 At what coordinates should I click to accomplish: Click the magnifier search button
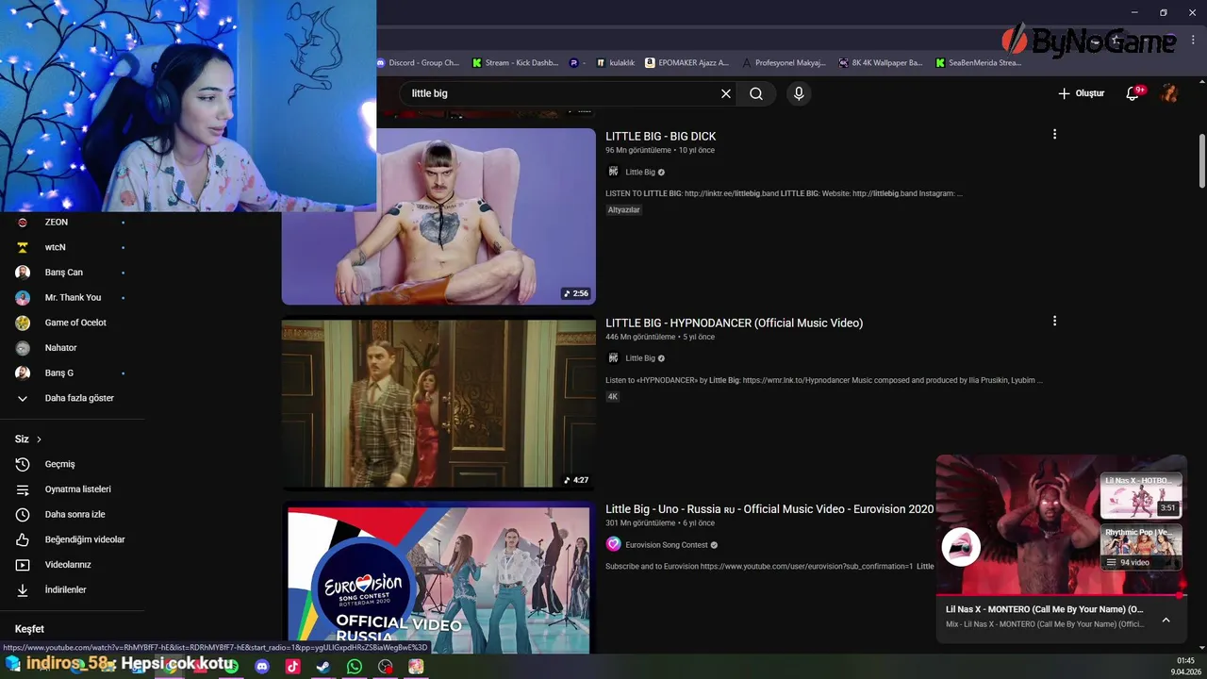pos(756,93)
